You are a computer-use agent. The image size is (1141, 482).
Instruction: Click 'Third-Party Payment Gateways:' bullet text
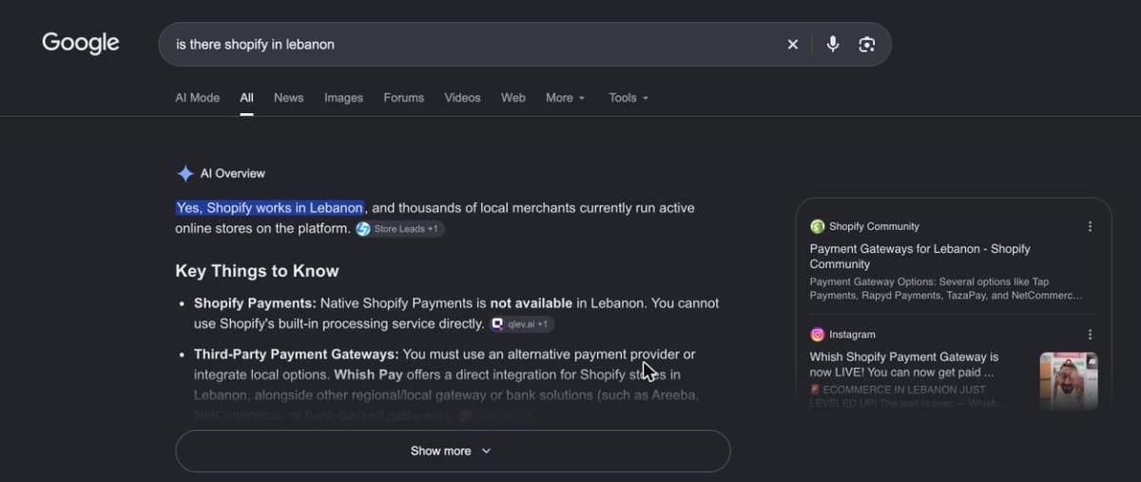(297, 355)
